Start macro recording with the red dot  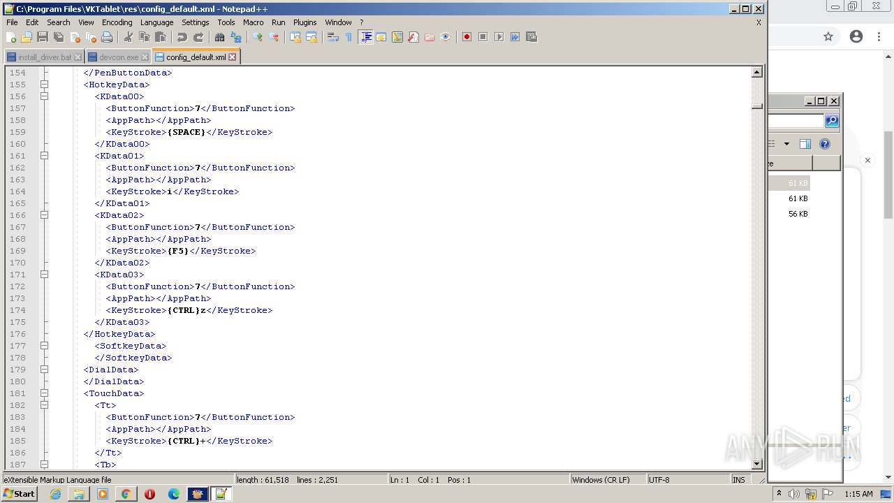click(467, 37)
